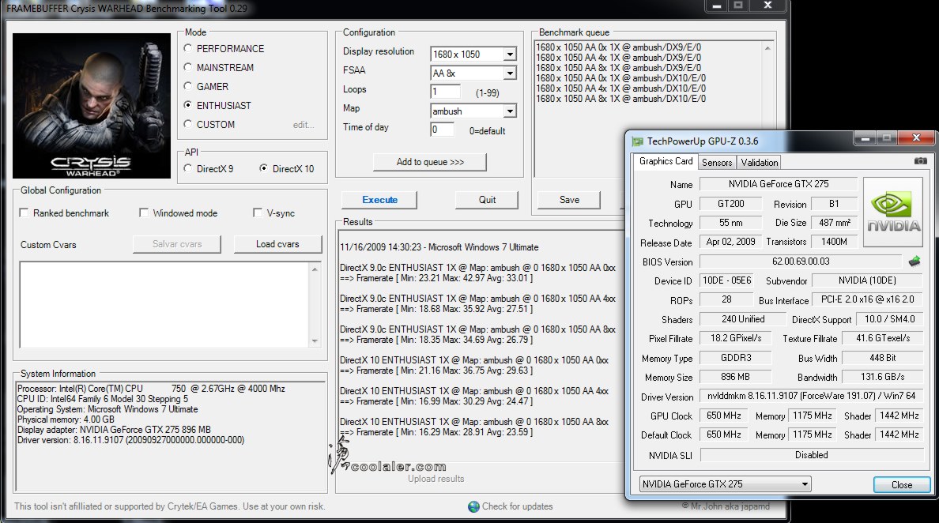Click the NVIDIA SLI value Disabled
This screenshot has height=523, width=939.
812,455
